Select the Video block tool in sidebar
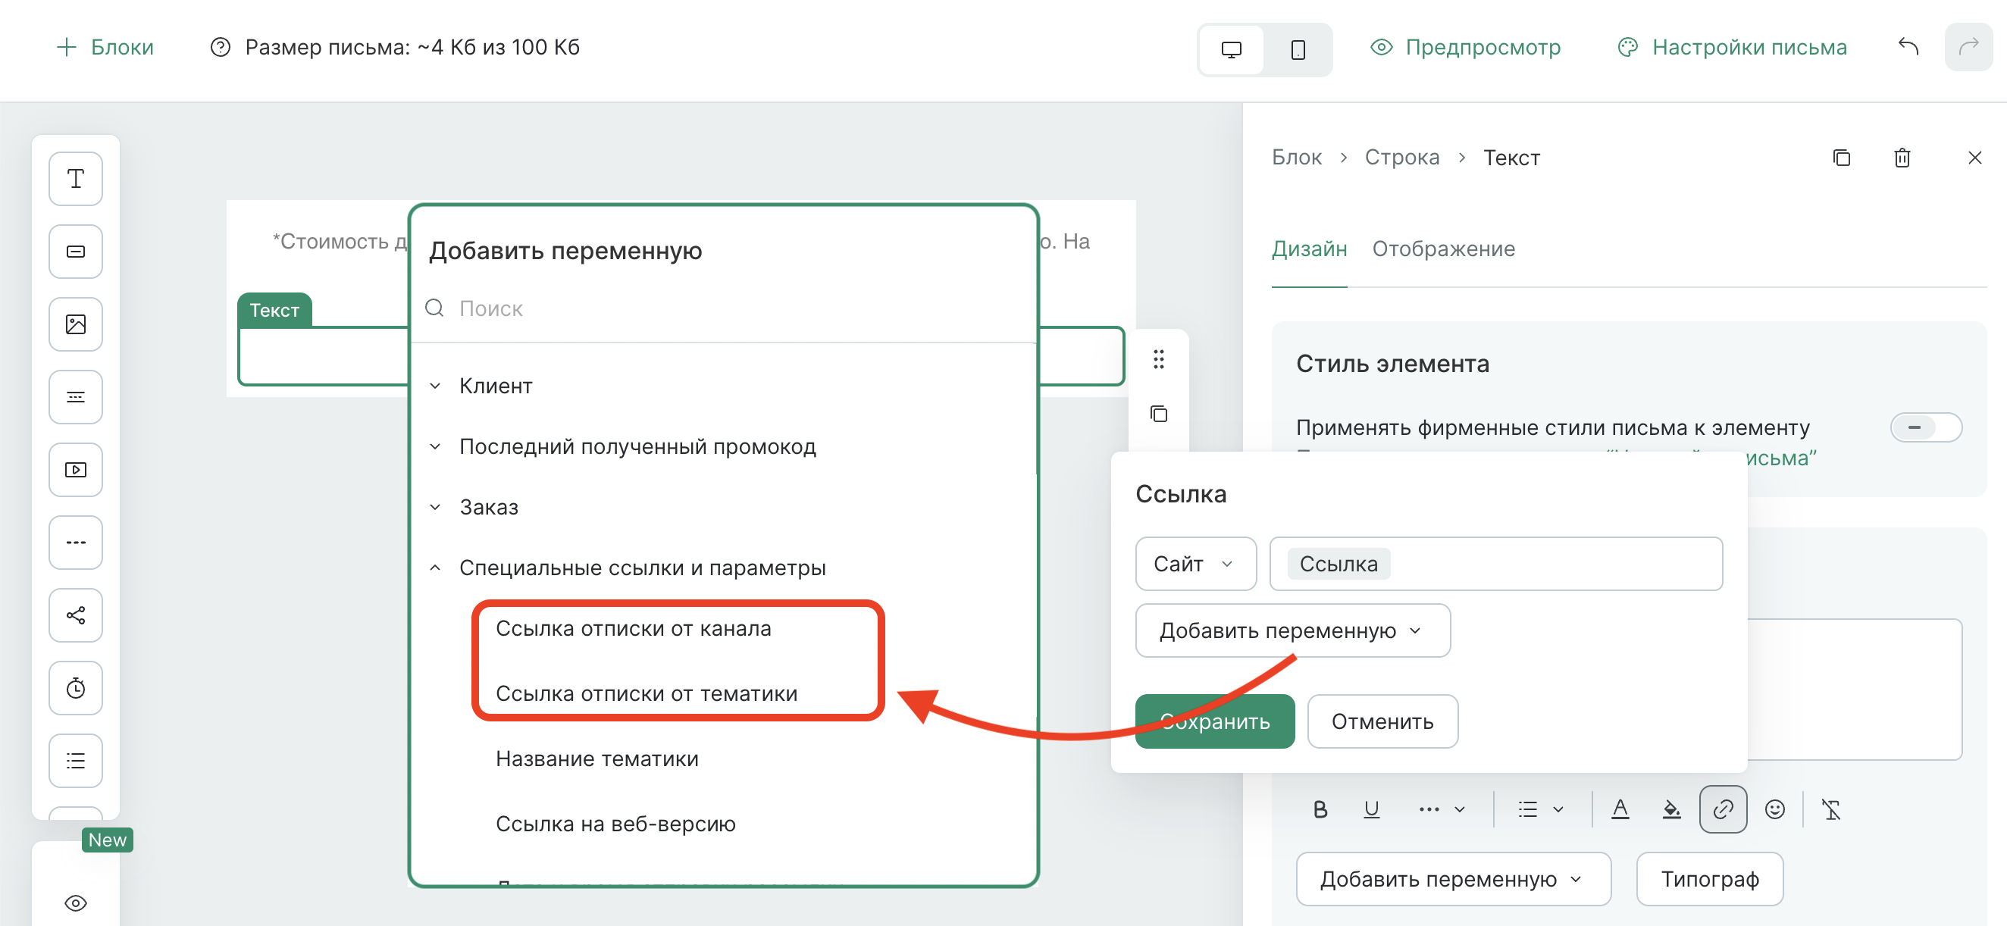This screenshot has height=926, width=2007. (x=76, y=470)
